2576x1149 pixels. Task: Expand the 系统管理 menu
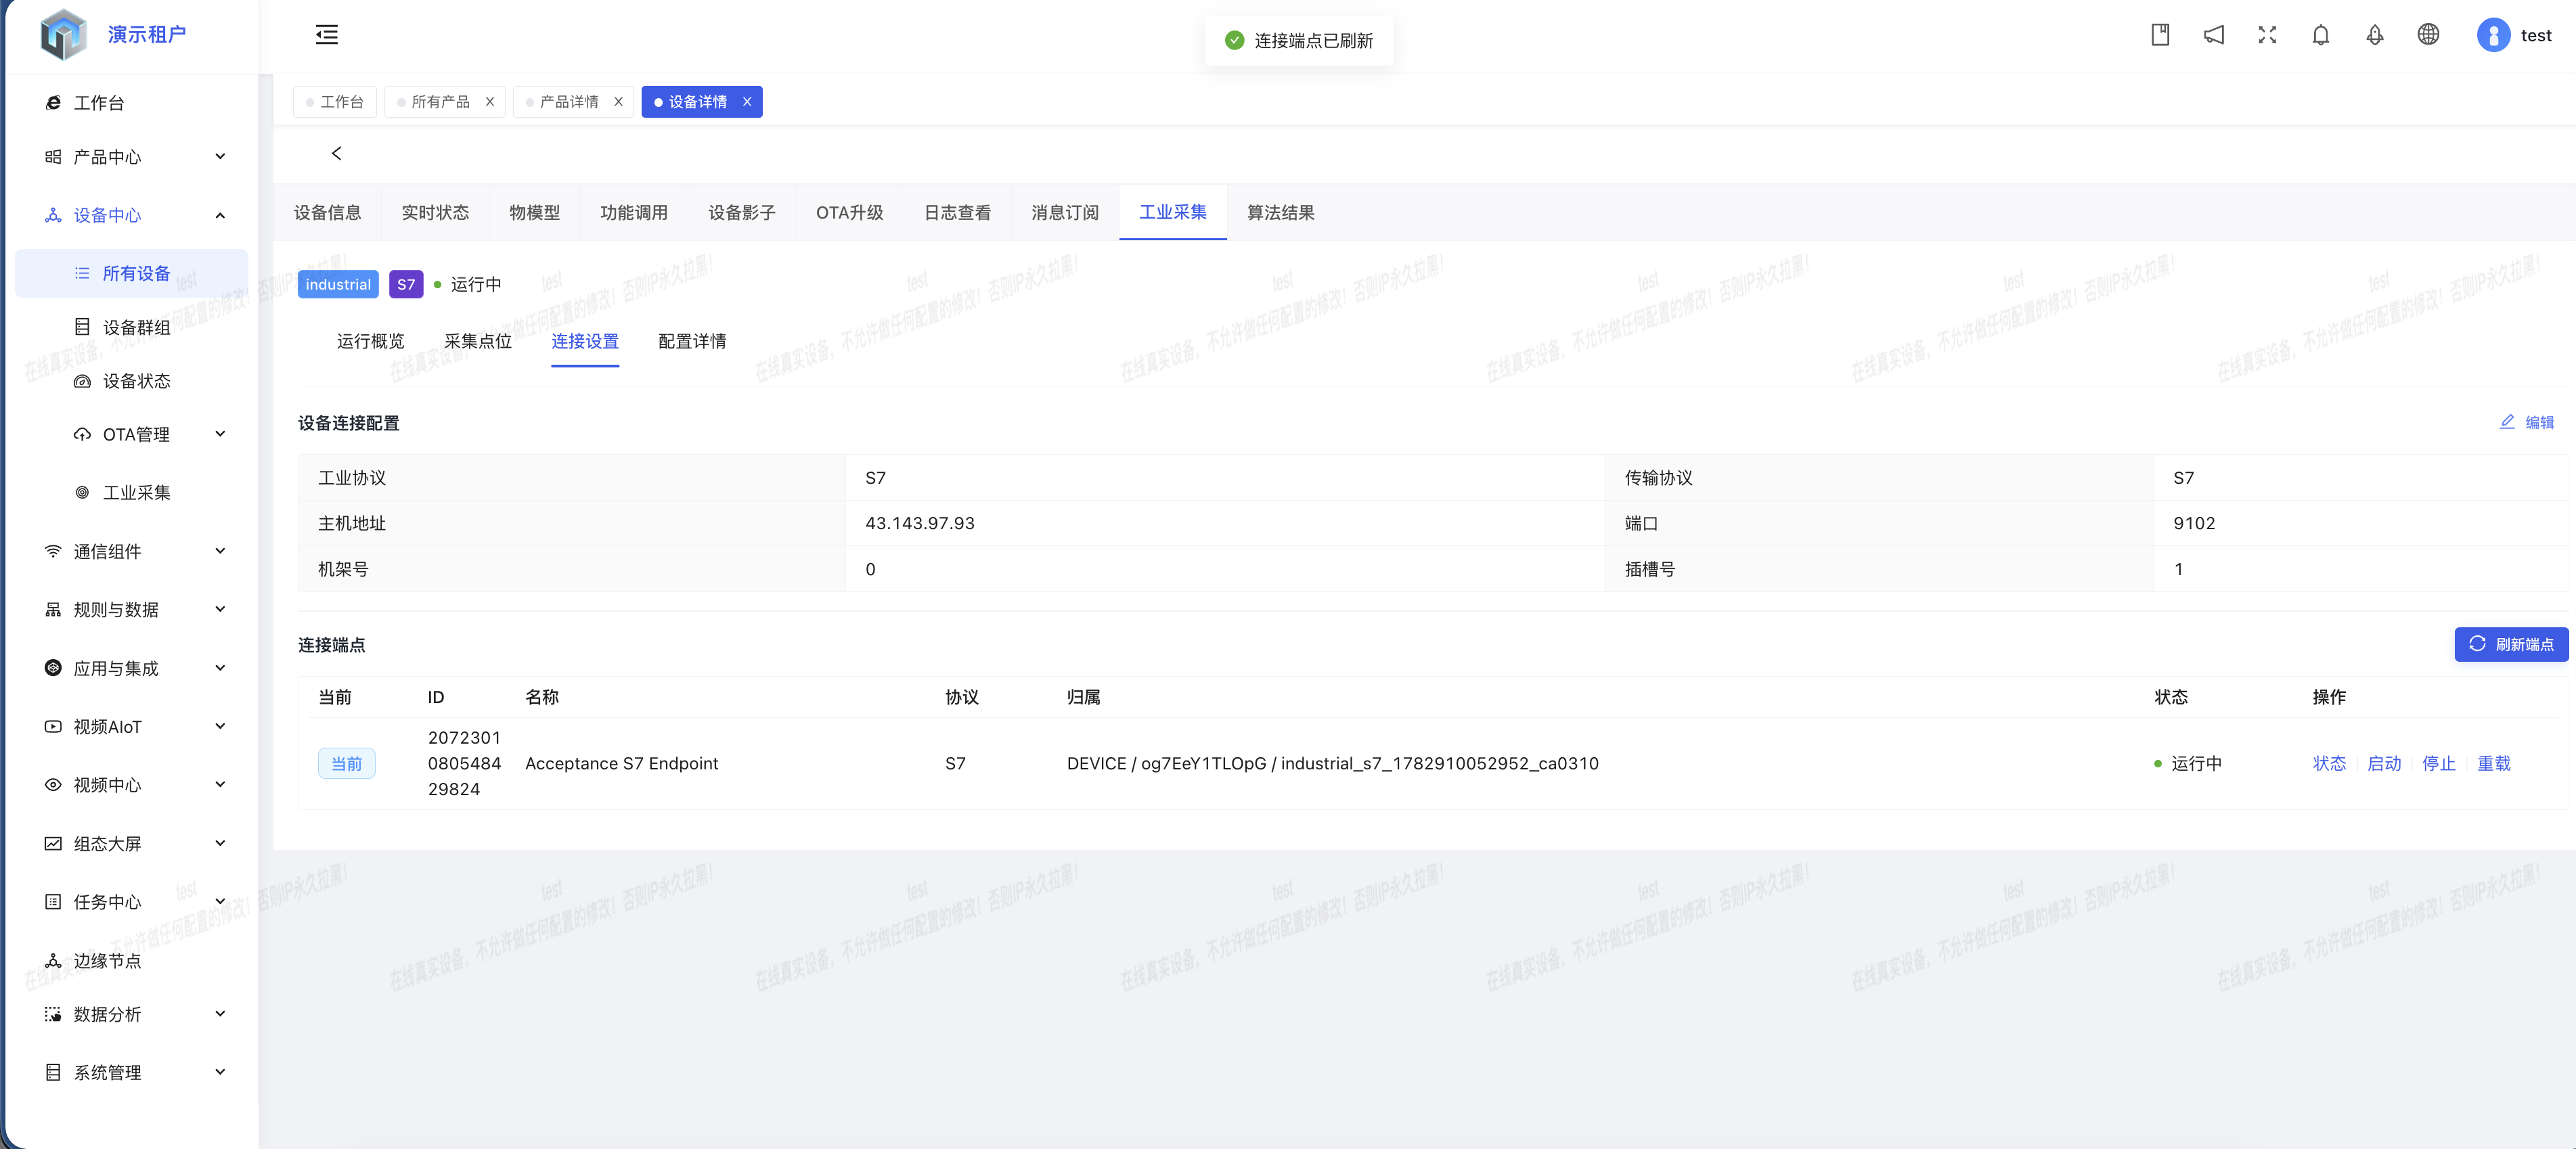click(x=131, y=1072)
